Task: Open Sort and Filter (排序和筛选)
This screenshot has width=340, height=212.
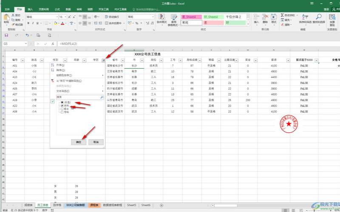Action: tap(305, 19)
